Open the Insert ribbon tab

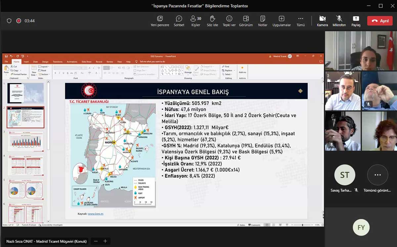26,62
